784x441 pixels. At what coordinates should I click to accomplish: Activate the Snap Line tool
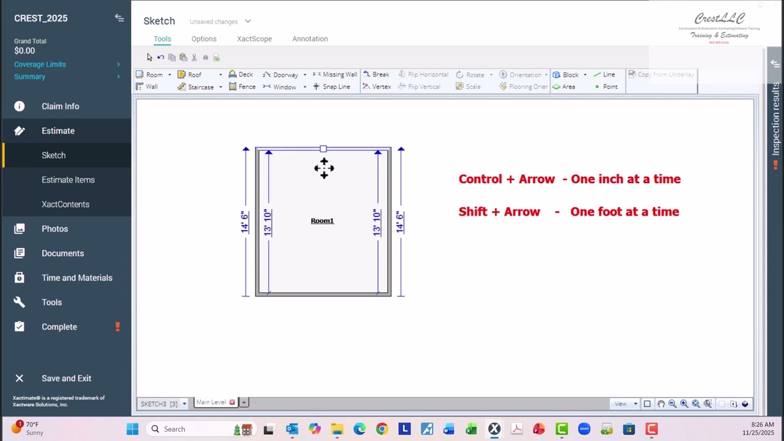tap(331, 87)
